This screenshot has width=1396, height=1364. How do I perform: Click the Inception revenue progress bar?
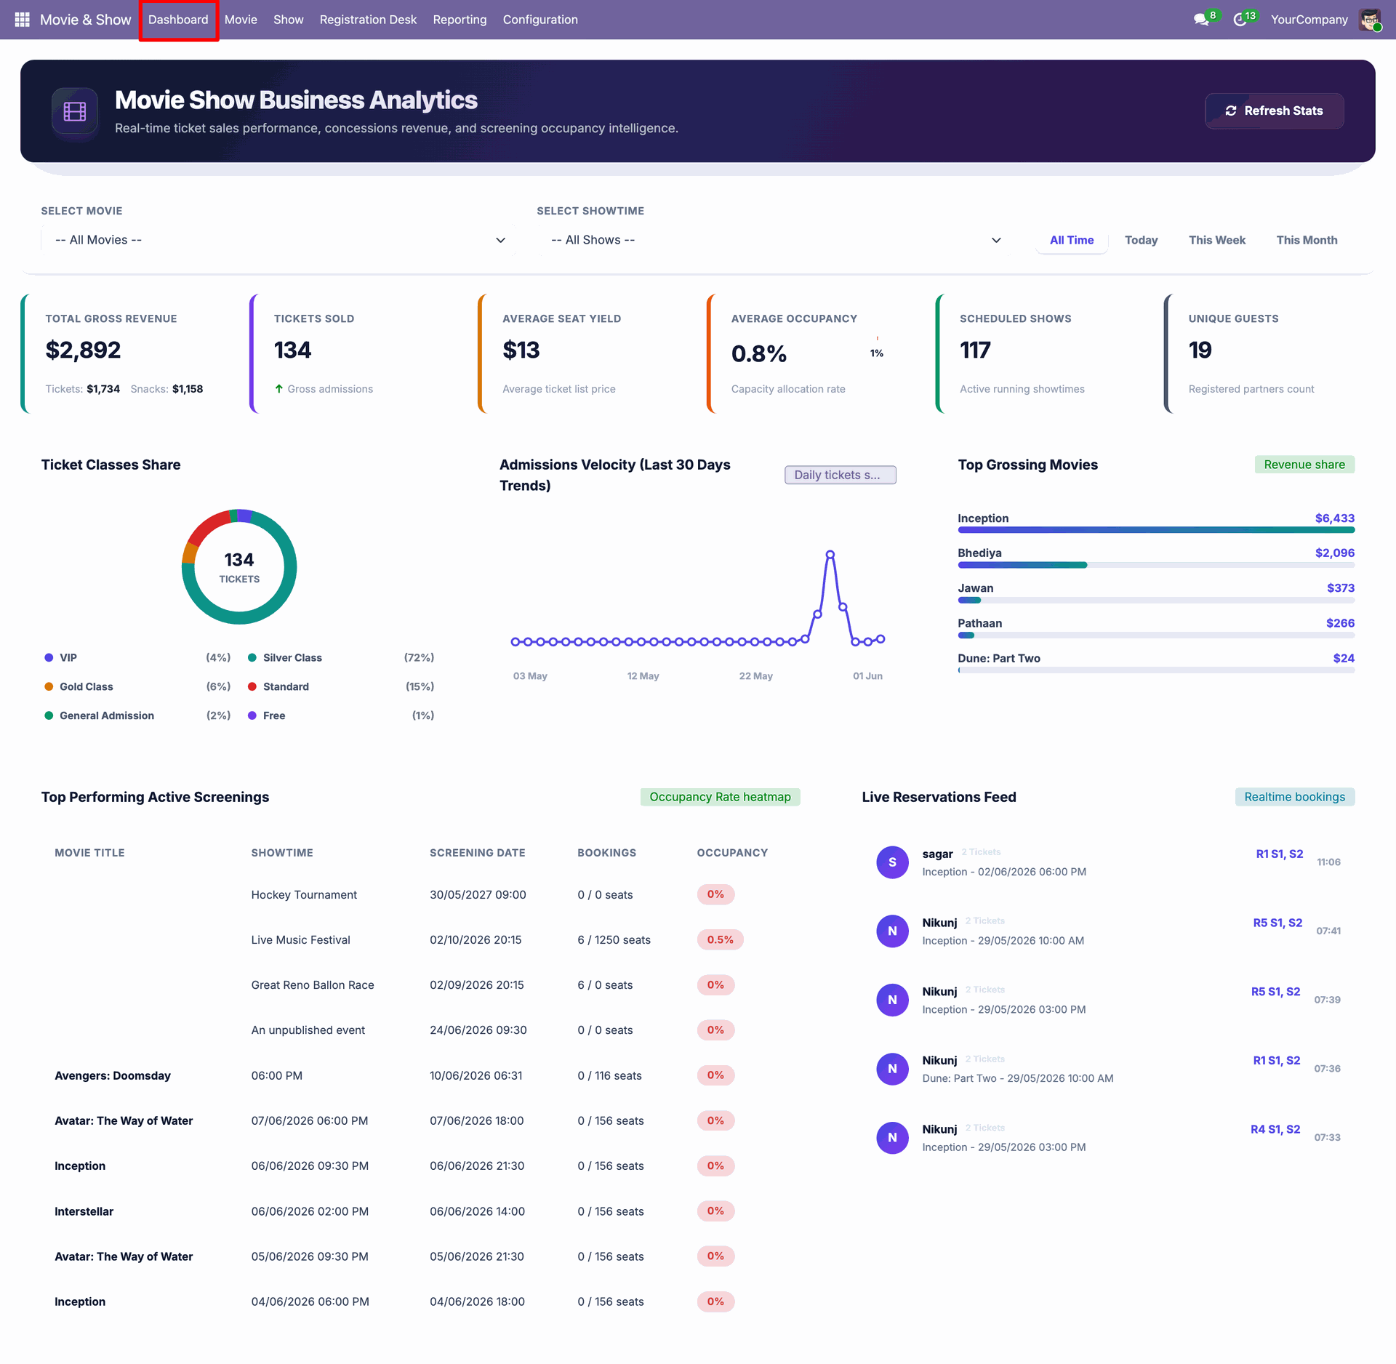[1155, 530]
